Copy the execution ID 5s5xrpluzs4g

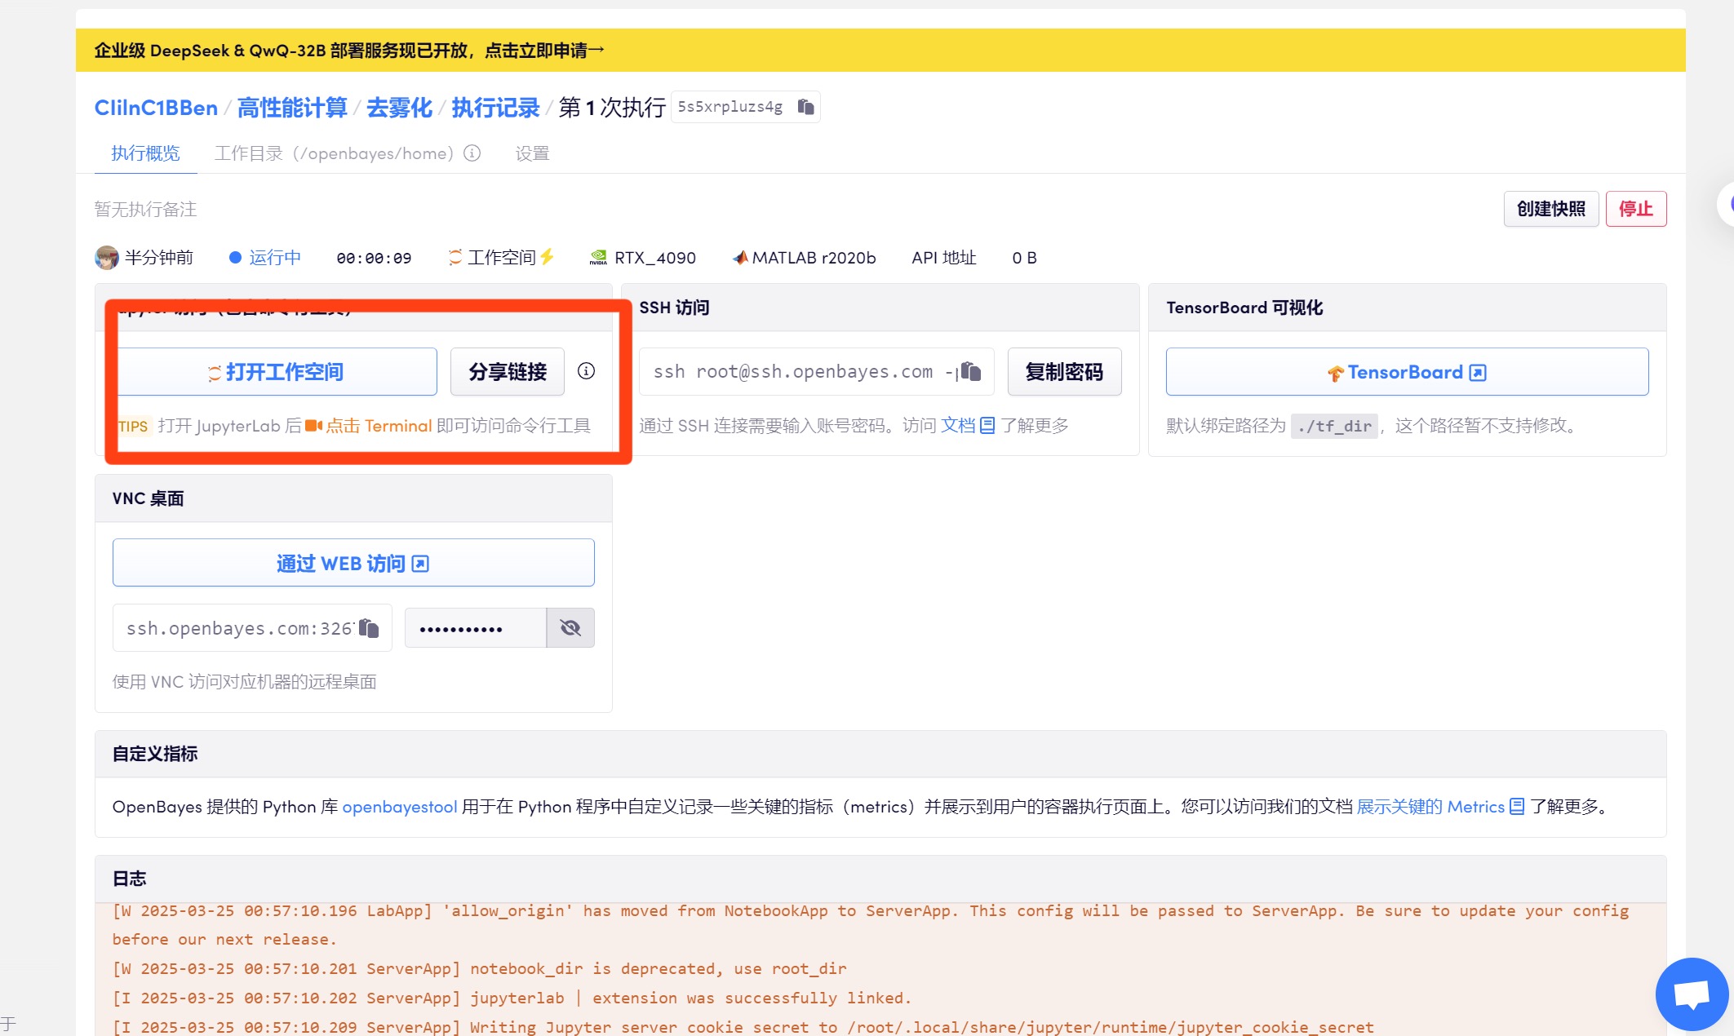805,107
